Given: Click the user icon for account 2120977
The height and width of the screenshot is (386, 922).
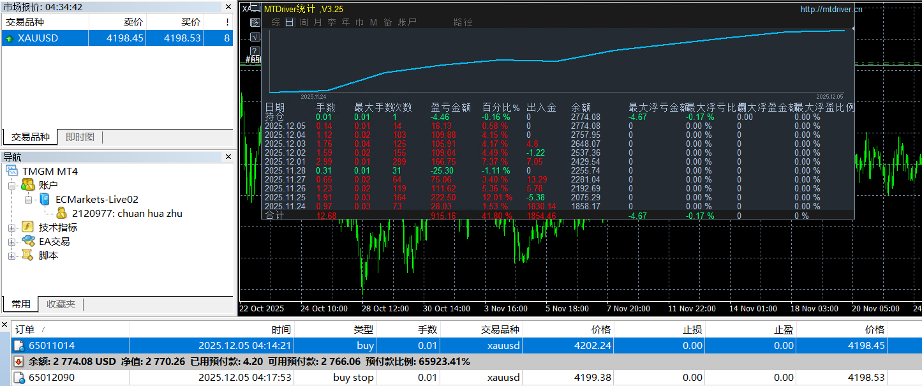Looking at the screenshot, I should click(x=61, y=213).
